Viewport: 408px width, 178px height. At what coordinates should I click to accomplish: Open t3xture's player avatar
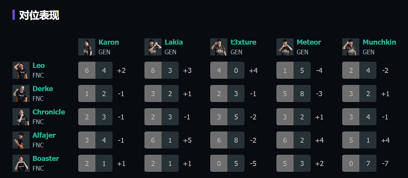point(218,47)
